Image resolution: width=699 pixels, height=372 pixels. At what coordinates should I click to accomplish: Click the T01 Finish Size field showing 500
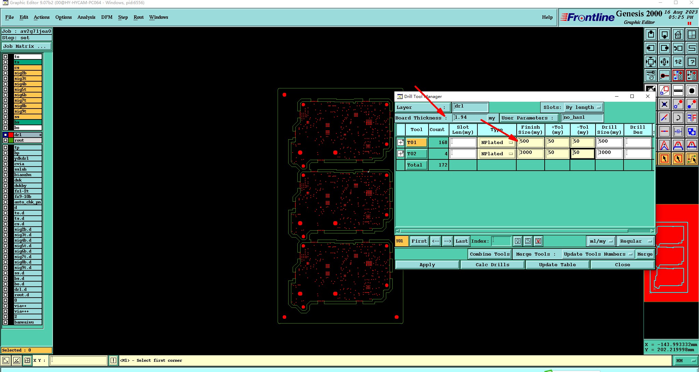pyautogui.click(x=531, y=142)
